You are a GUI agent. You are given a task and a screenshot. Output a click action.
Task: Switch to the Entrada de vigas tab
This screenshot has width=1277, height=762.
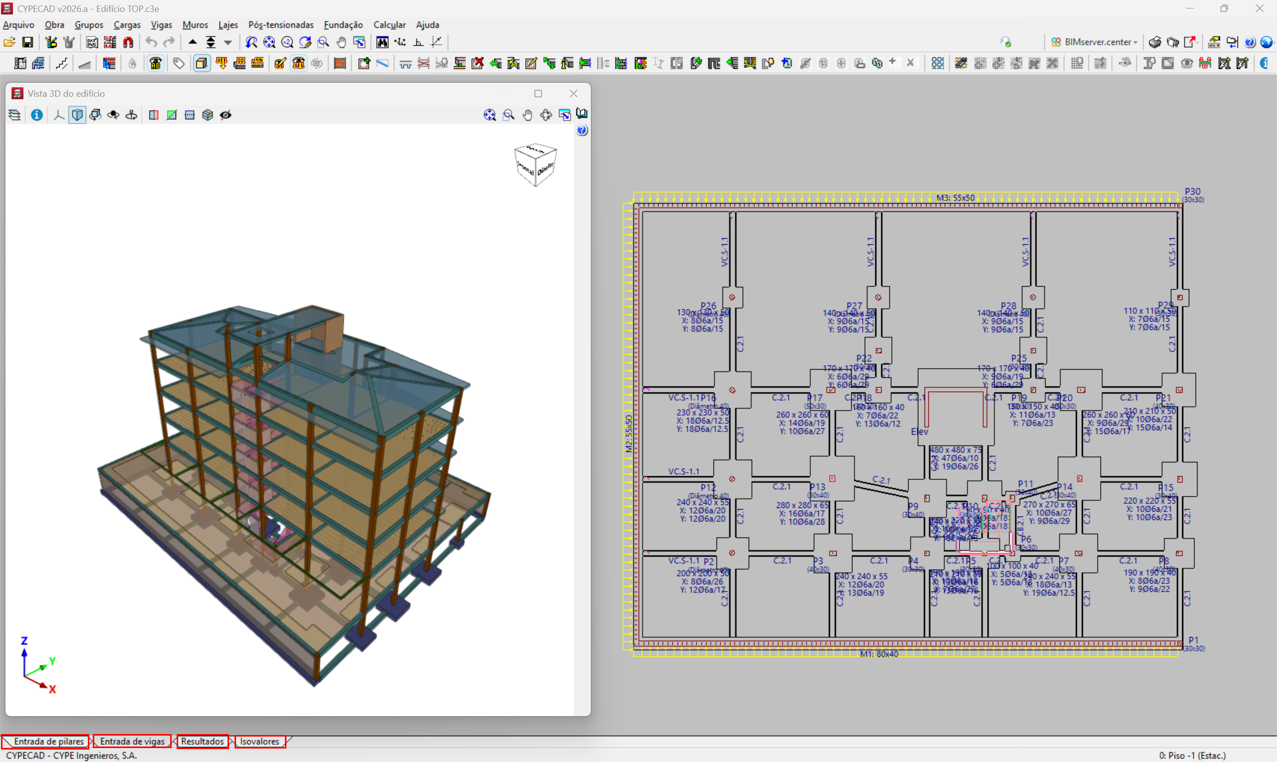point(132,741)
